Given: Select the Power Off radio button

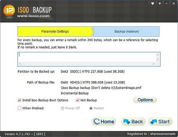Looking at the screenshot, I should tap(62, 108).
